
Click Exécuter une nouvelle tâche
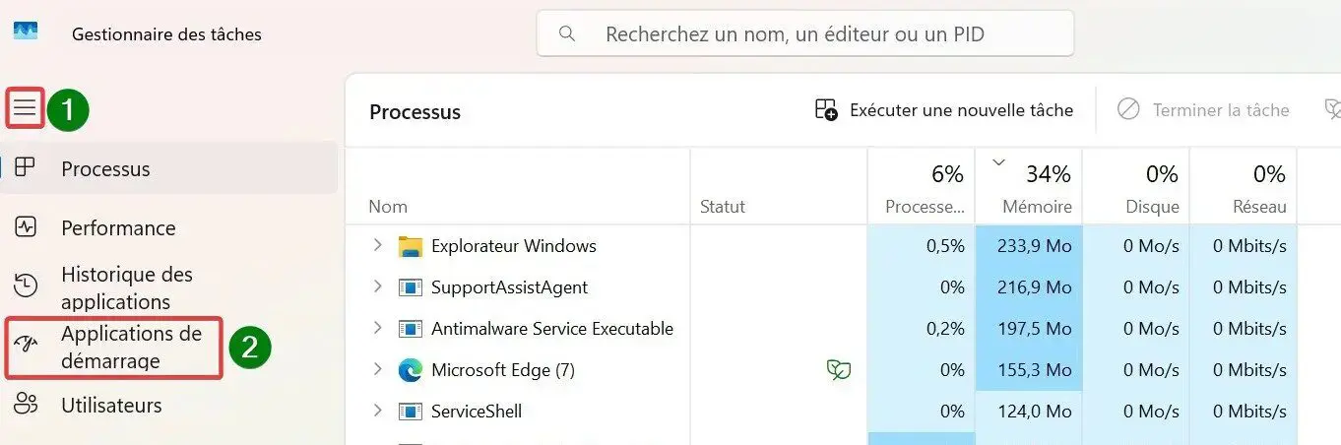943,110
